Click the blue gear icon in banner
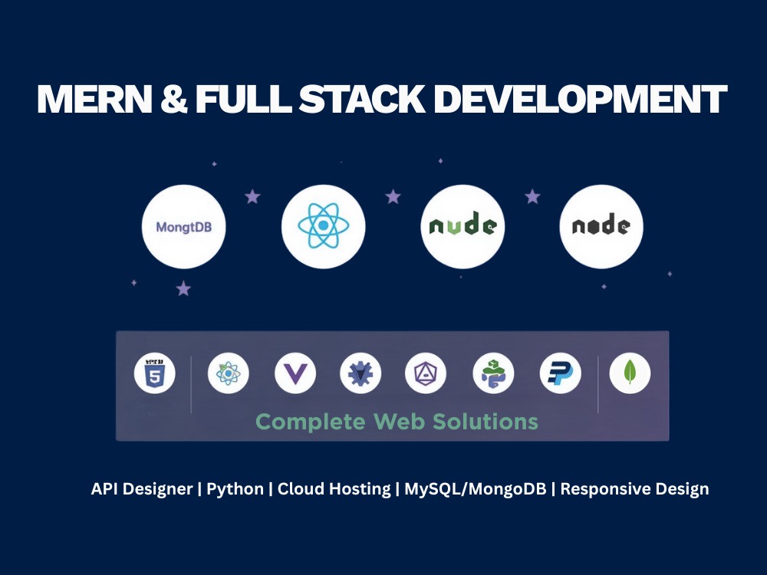 pyautogui.click(x=360, y=373)
